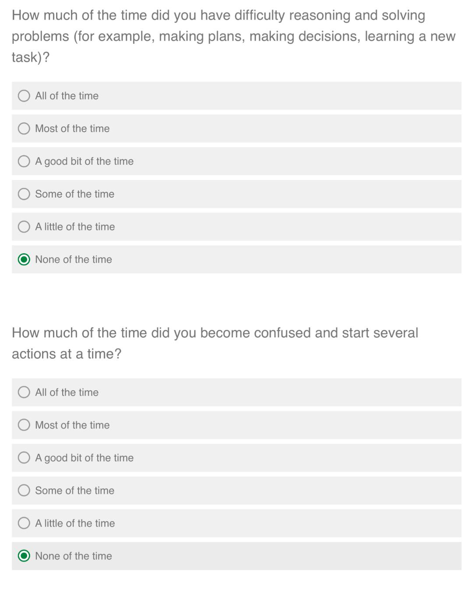This screenshot has height=604, width=473.
Task: Click the 'All of the time' label in first question
Action: point(67,96)
